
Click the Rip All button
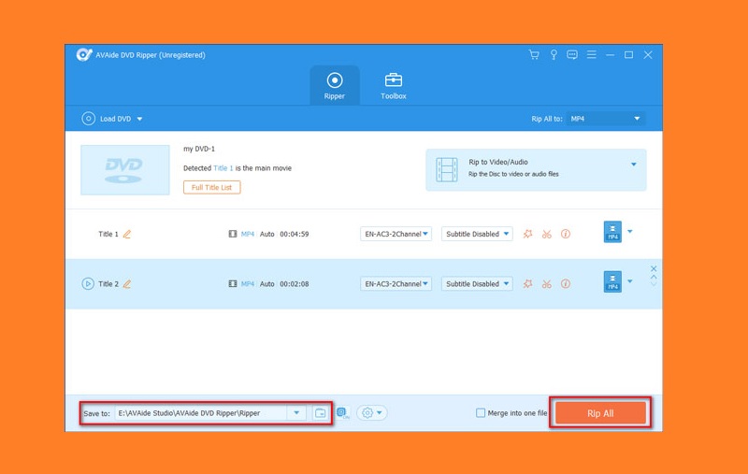point(600,413)
